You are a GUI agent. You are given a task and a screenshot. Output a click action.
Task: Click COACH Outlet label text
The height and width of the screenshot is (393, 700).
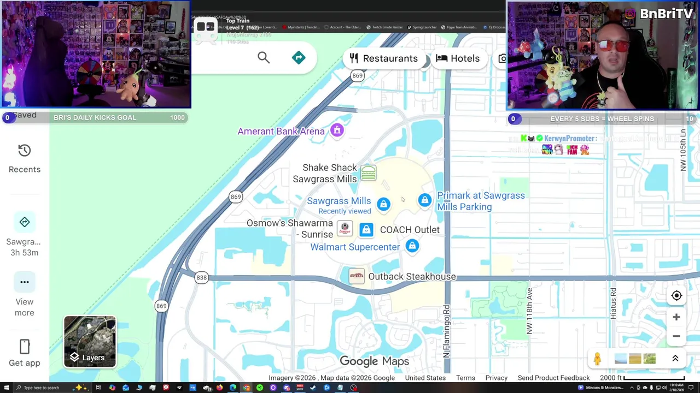pyautogui.click(x=410, y=230)
